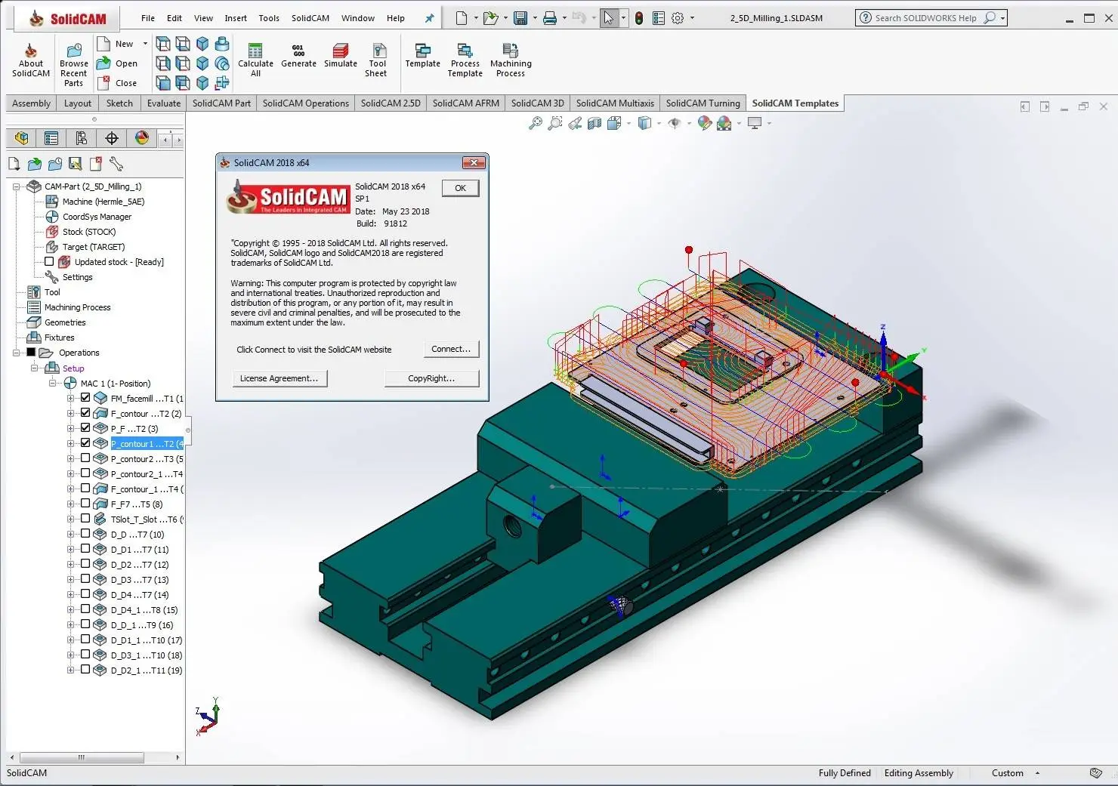Check the P_contour2 ...T3 operation checkbox
The image size is (1118, 786).
pos(85,458)
